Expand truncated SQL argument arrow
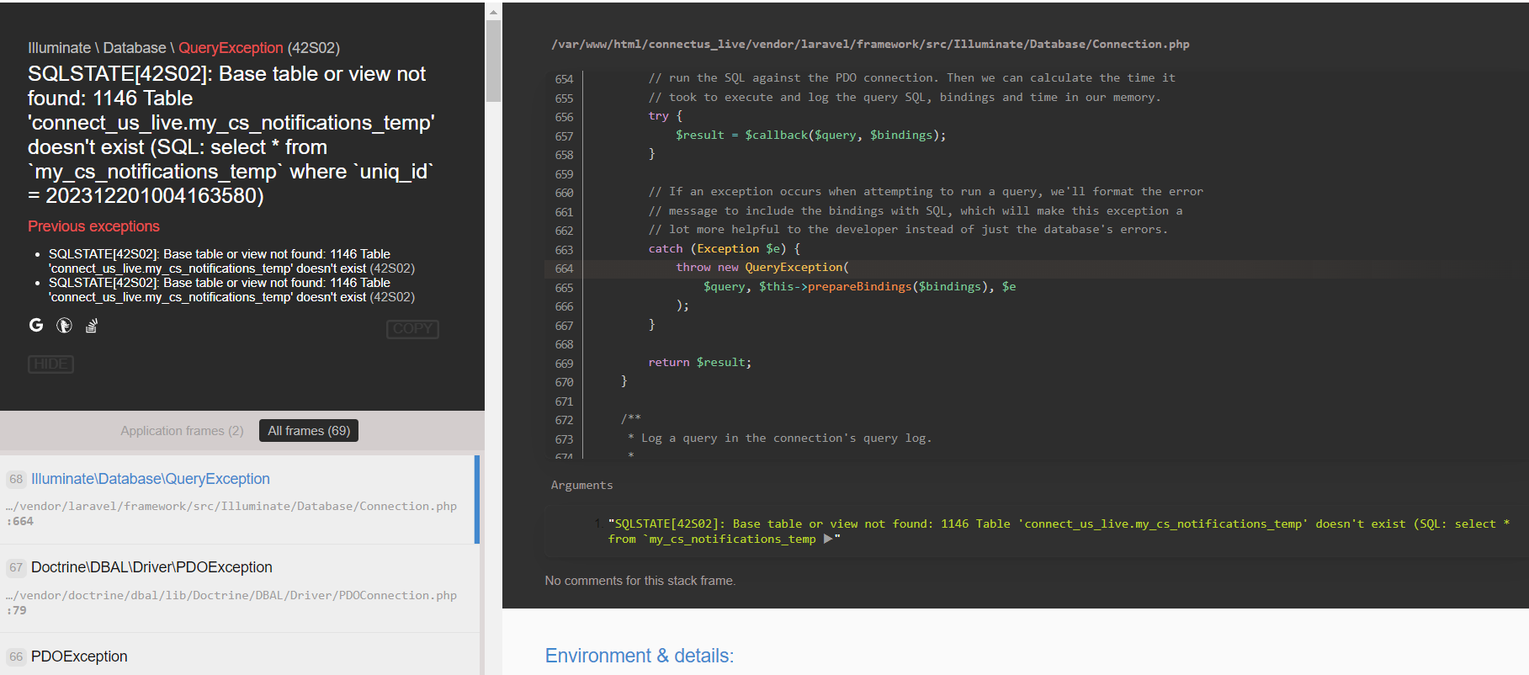The height and width of the screenshot is (675, 1529). click(828, 539)
